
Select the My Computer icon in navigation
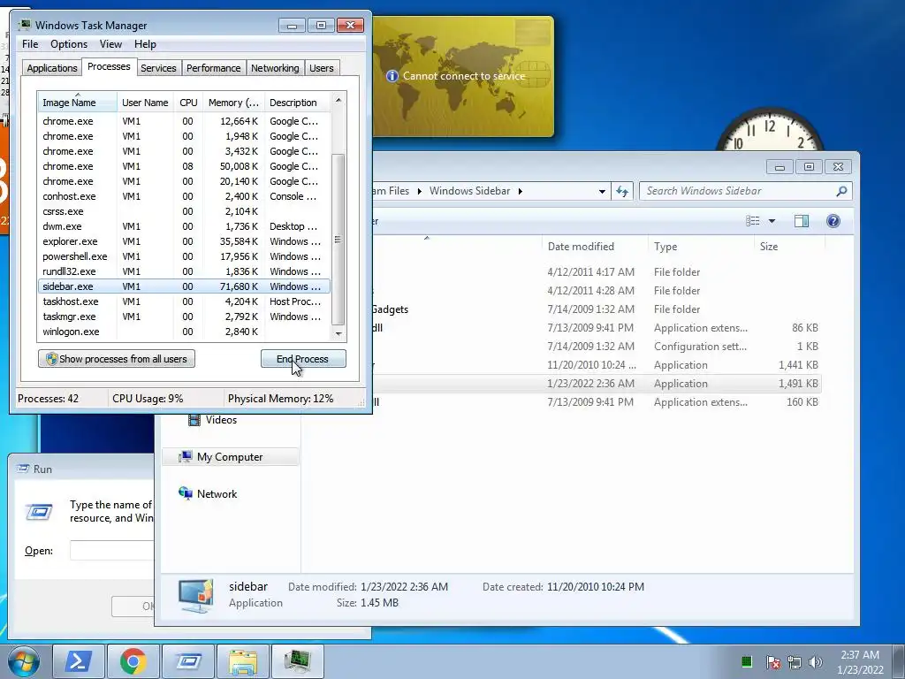point(186,457)
